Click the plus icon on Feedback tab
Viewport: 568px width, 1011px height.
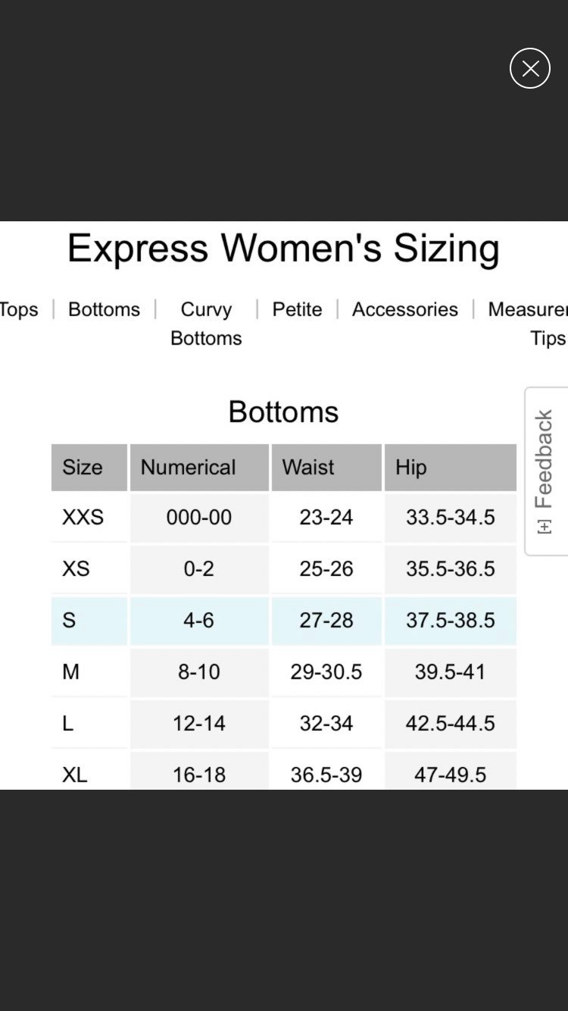click(544, 526)
